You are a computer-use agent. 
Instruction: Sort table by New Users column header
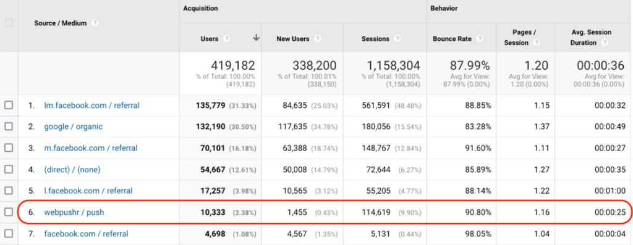(x=292, y=39)
